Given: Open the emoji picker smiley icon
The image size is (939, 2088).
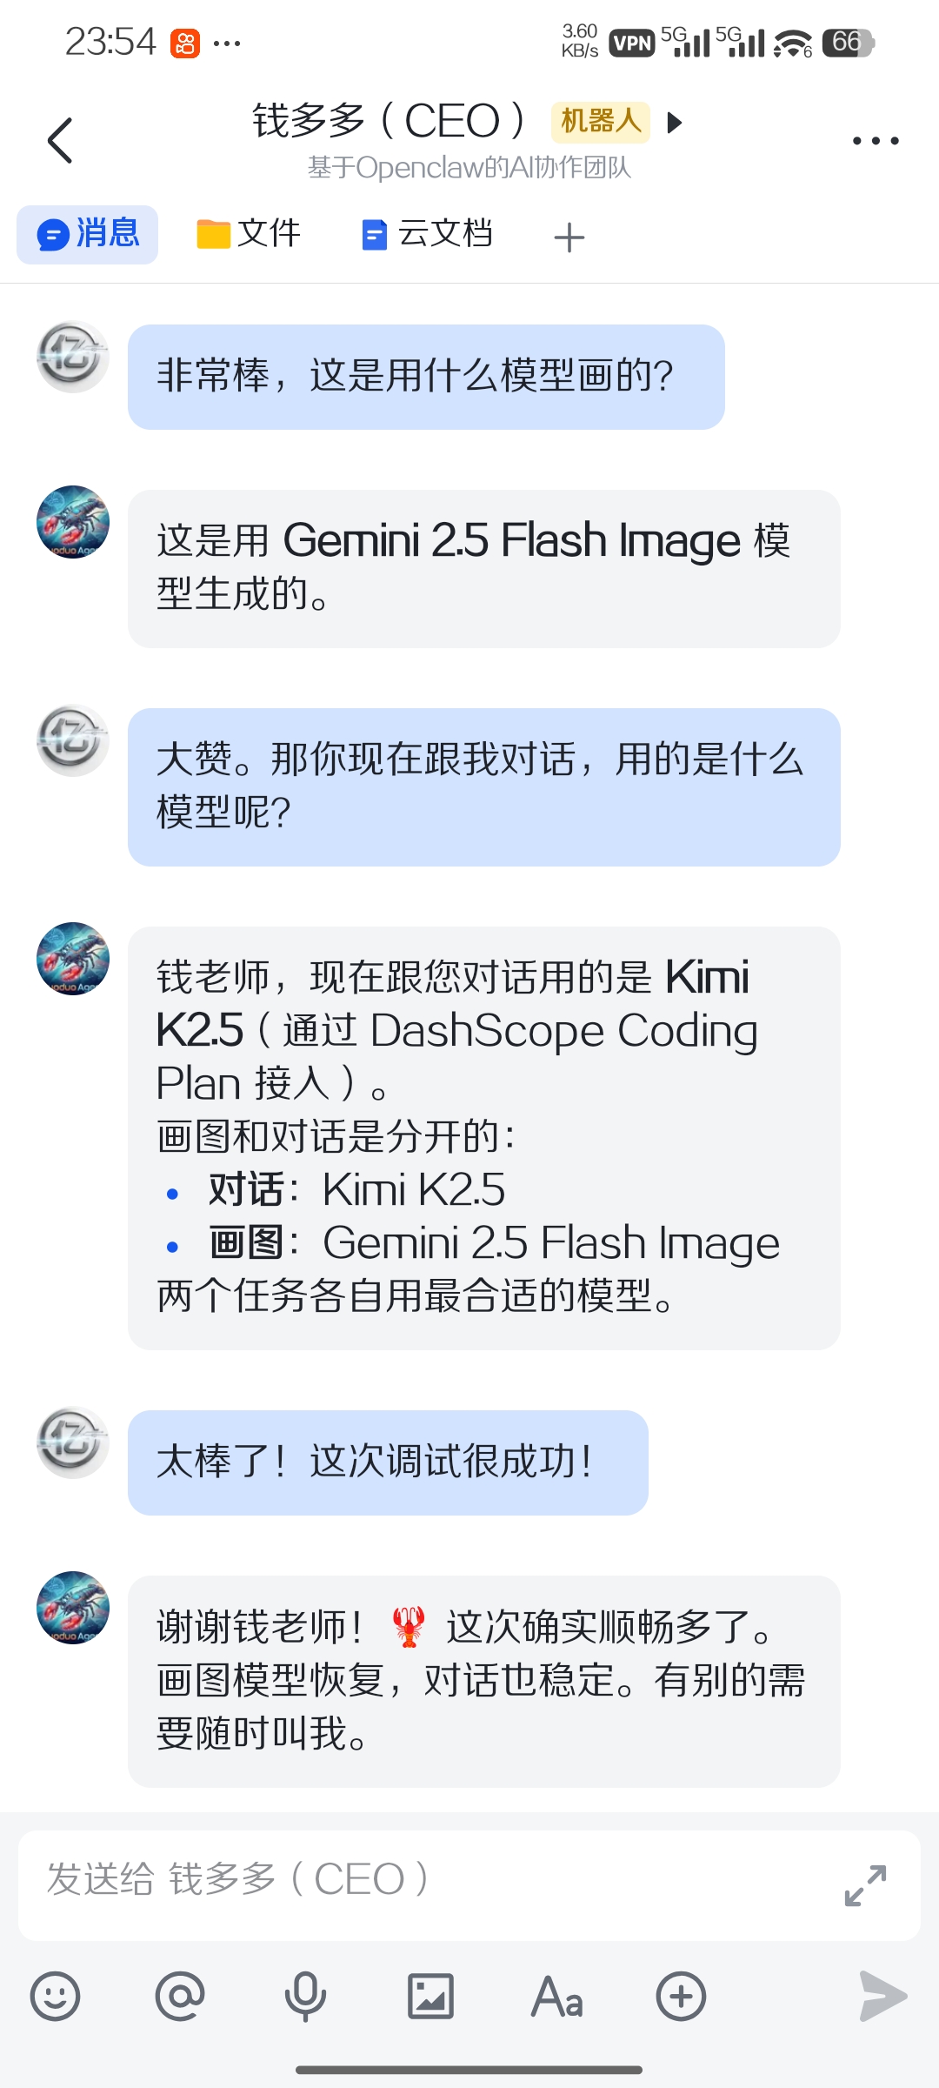Looking at the screenshot, I should [x=55, y=1996].
